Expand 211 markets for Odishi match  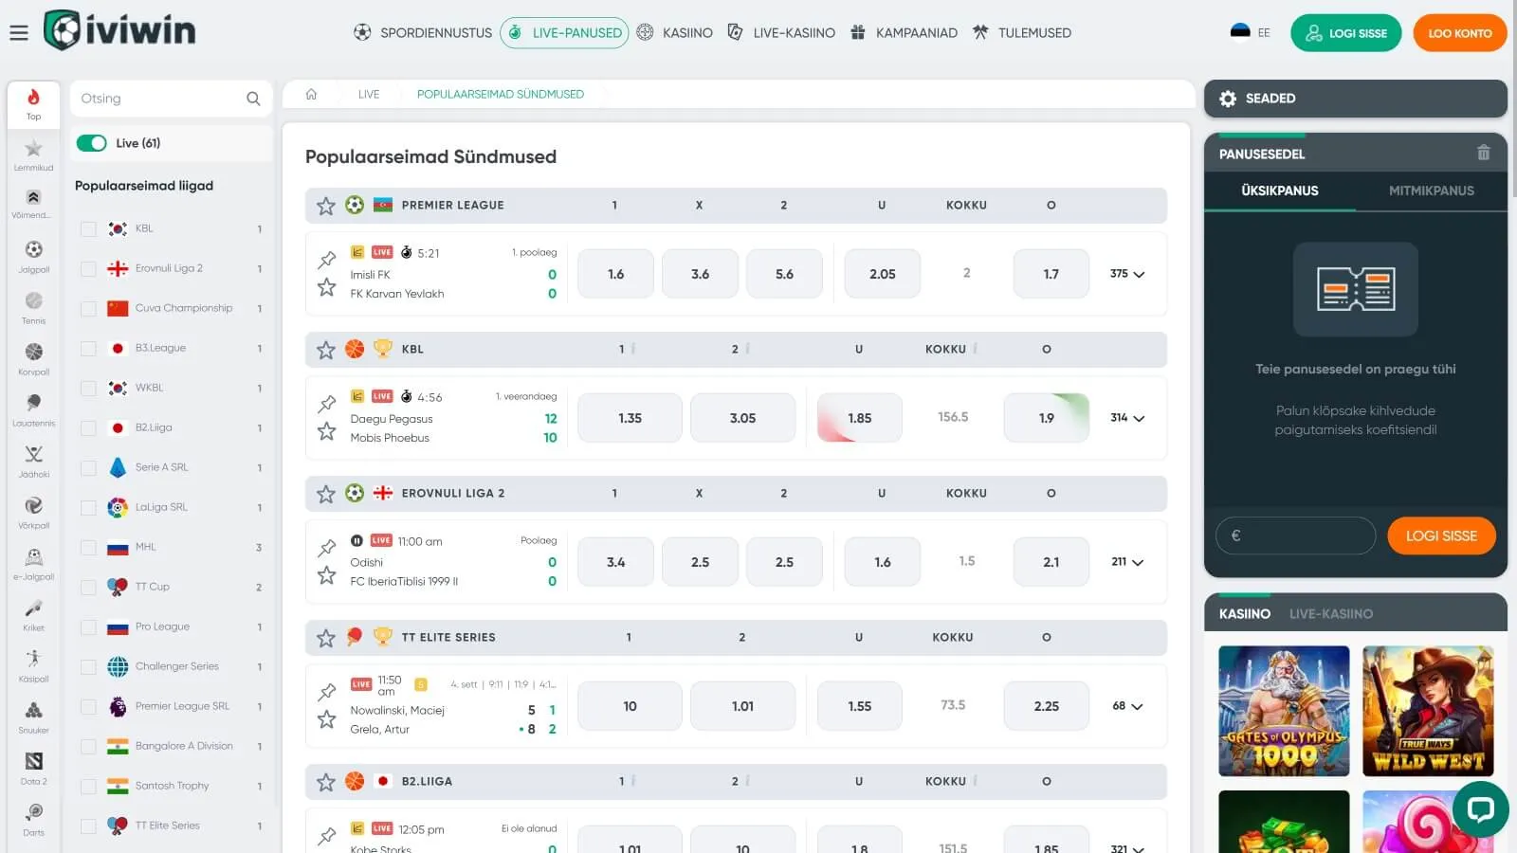[x=1127, y=562]
